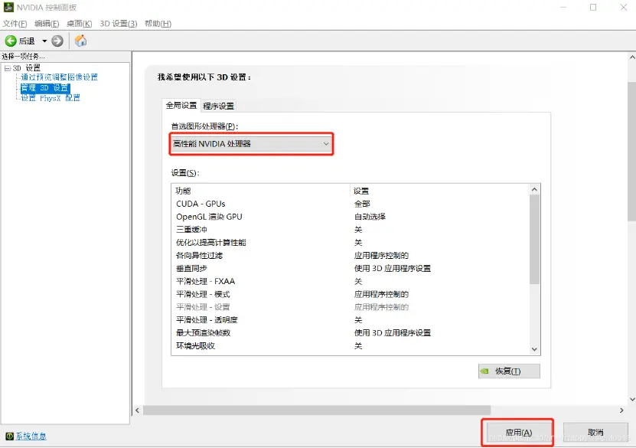Click the settings list scroll-down arrow

(535, 349)
